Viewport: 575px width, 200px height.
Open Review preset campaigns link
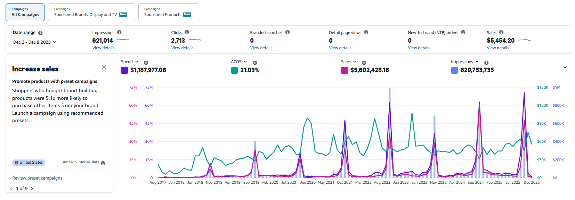[37, 178]
